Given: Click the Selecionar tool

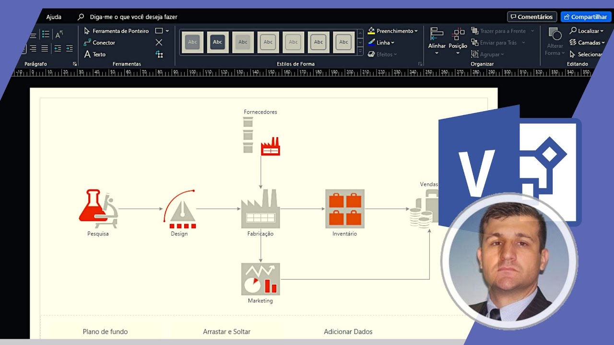Looking at the screenshot, I should [x=586, y=54].
